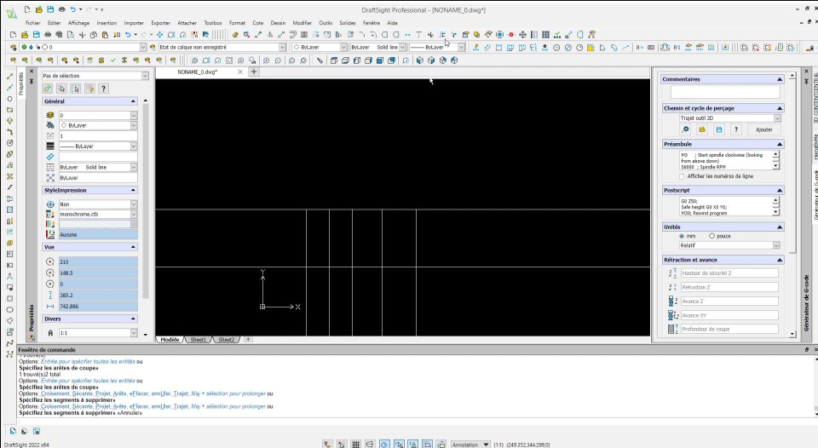Enable Afficher les numéros de ligne checkbox
818x448 pixels.
(x=683, y=176)
